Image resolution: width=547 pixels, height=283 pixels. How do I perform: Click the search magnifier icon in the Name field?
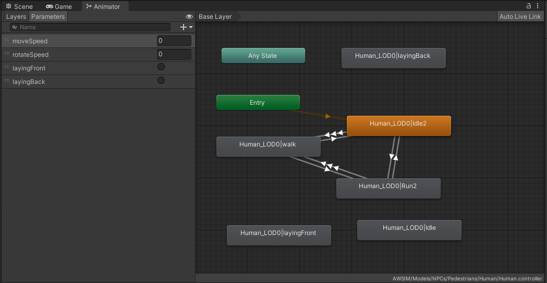(x=15, y=27)
